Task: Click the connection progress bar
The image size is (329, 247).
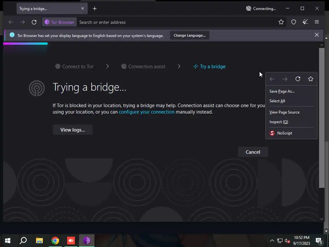Action: (x=25, y=43)
